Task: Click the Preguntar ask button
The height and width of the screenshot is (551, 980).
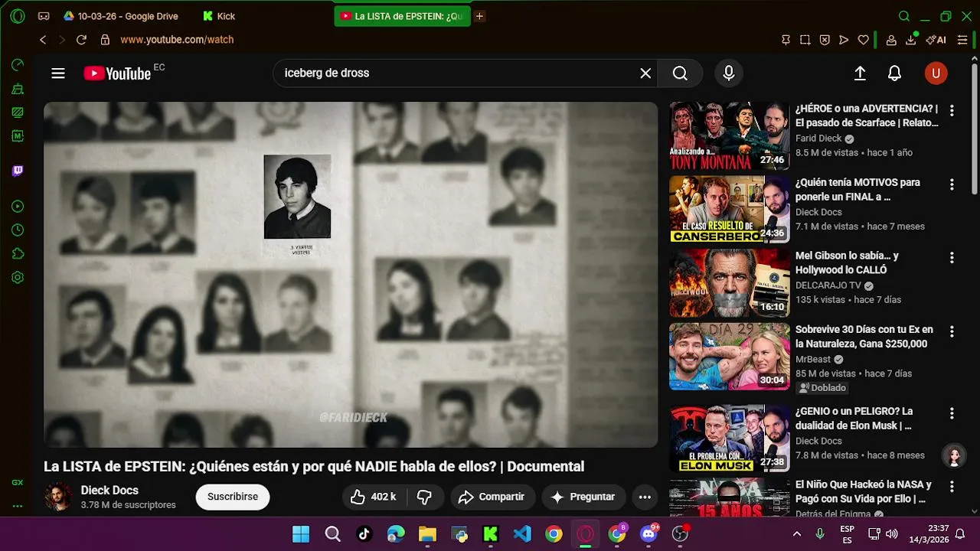Action: coord(583,497)
